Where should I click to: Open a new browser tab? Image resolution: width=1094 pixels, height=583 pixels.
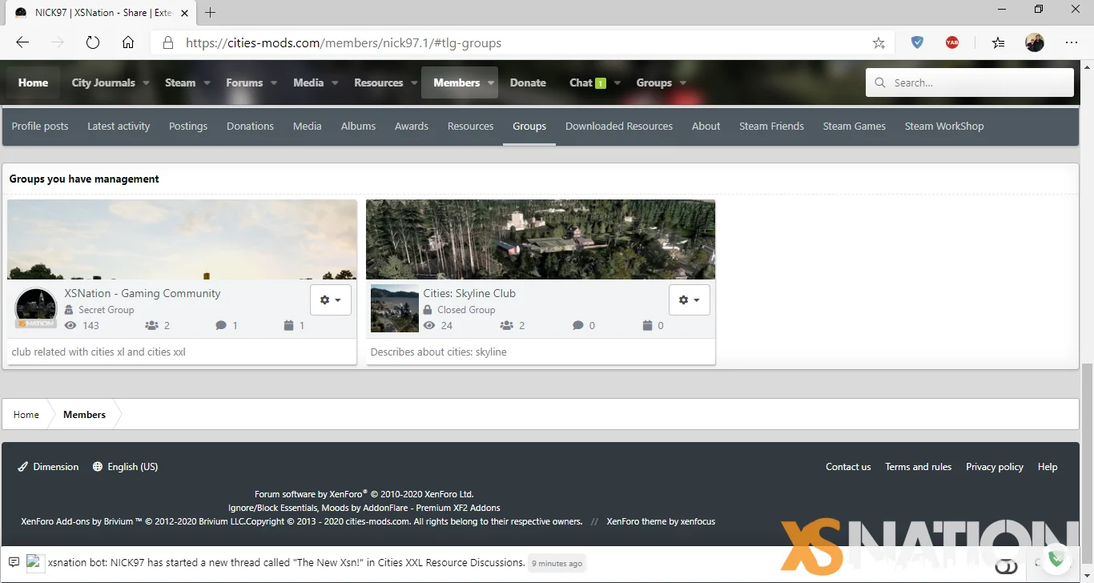(211, 12)
